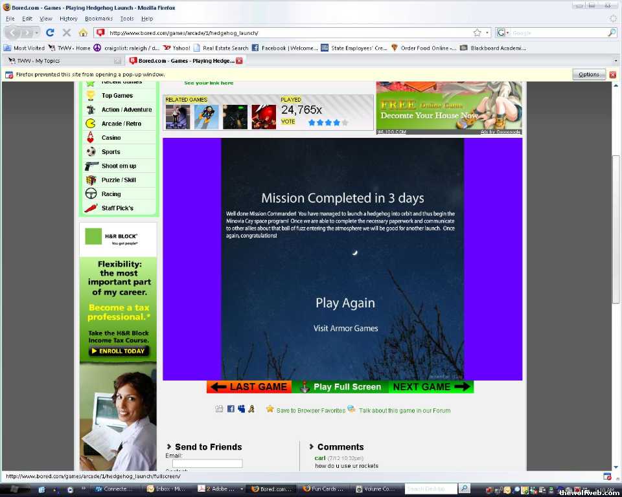Dismiss the pop-up blocked notification bar
The image size is (622, 497).
612,74
